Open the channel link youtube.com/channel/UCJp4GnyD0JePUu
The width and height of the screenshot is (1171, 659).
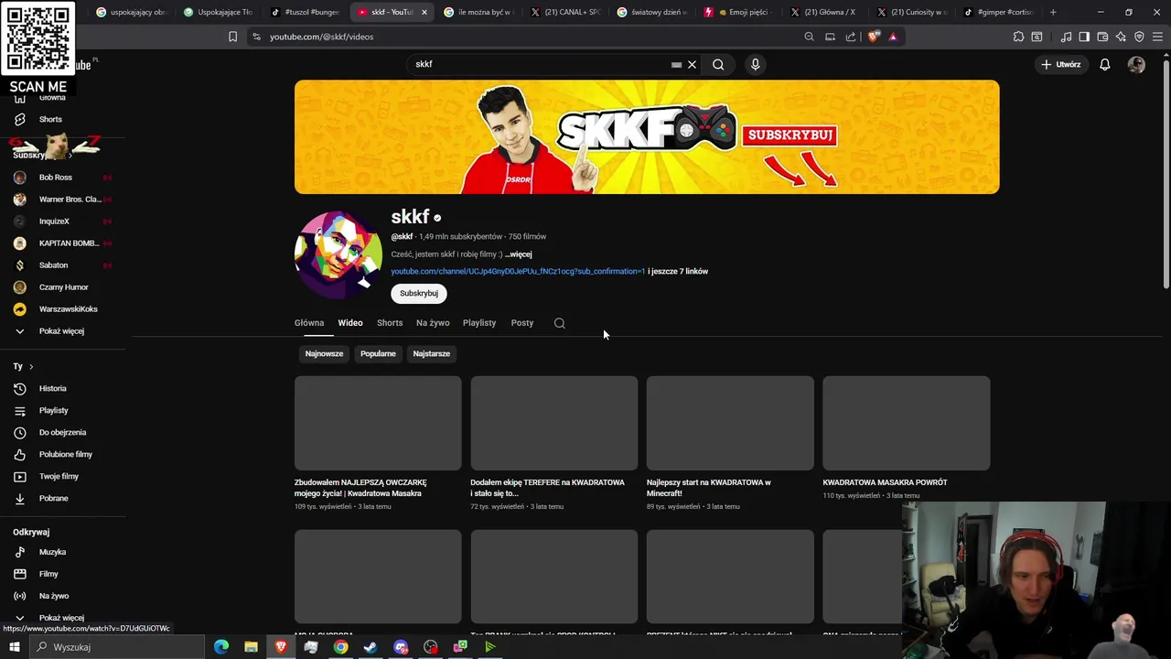(518, 271)
